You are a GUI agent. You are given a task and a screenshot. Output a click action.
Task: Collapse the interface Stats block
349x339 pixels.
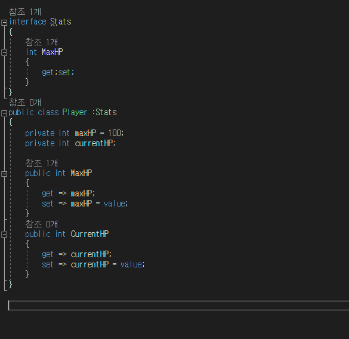point(4,22)
